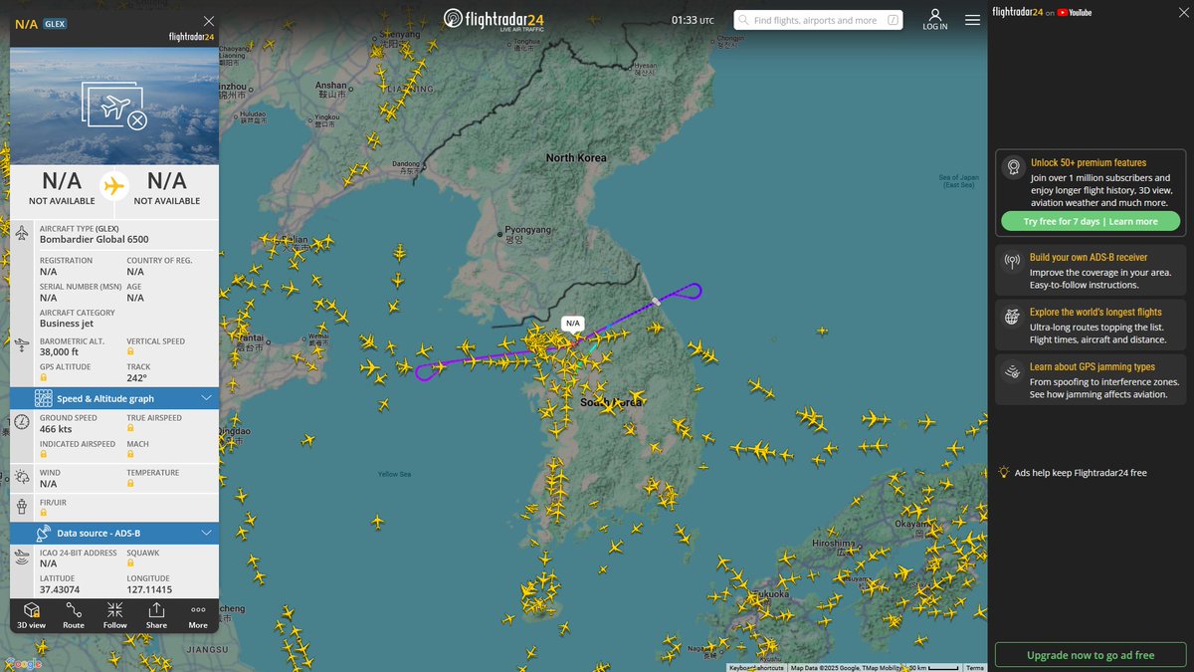The image size is (1194, 672).
Task: Click the aircraft type airplane icon
Action: point(23,233)
